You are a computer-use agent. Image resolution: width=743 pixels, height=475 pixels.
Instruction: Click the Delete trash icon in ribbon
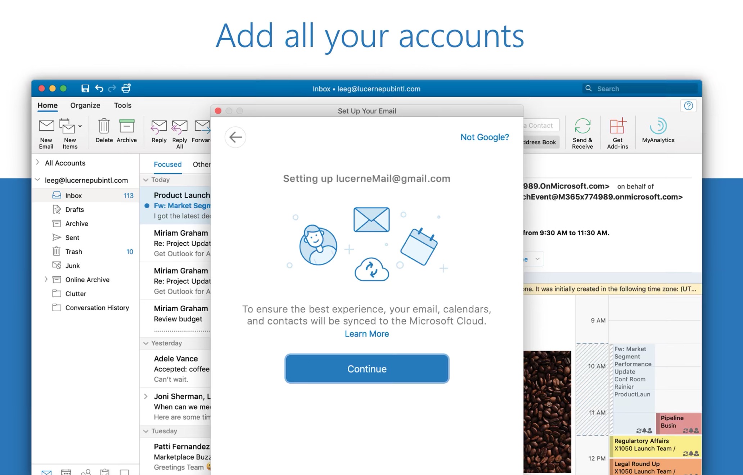point(104,126)
